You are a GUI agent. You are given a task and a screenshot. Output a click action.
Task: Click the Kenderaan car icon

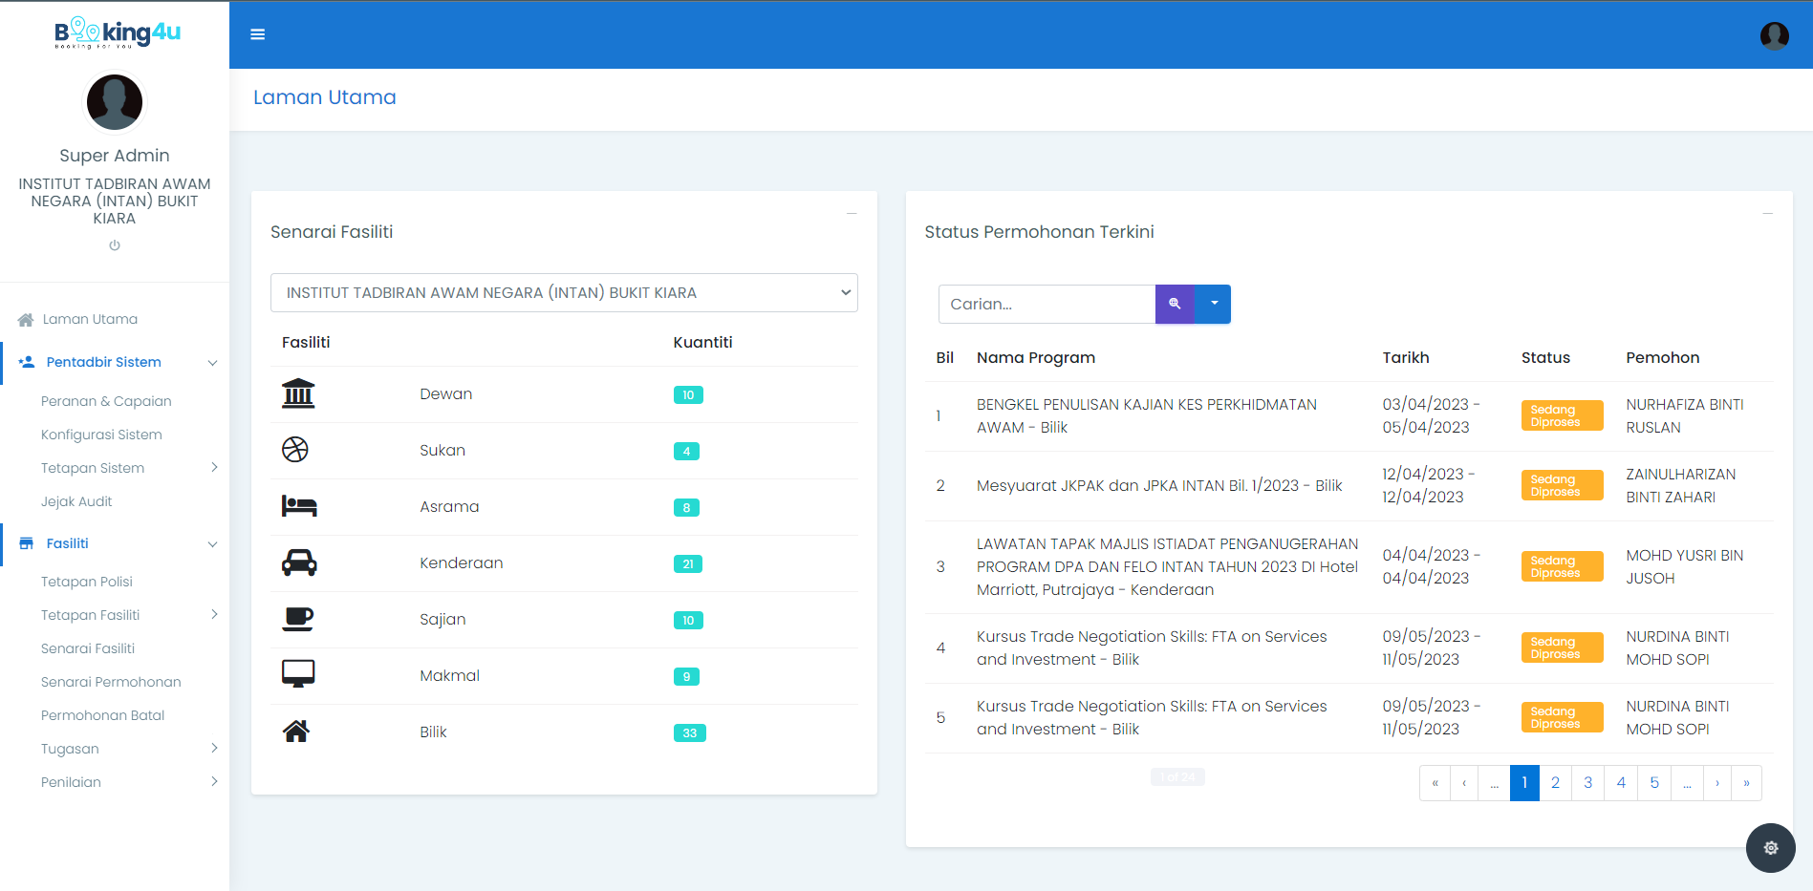[x=298, y=562]
